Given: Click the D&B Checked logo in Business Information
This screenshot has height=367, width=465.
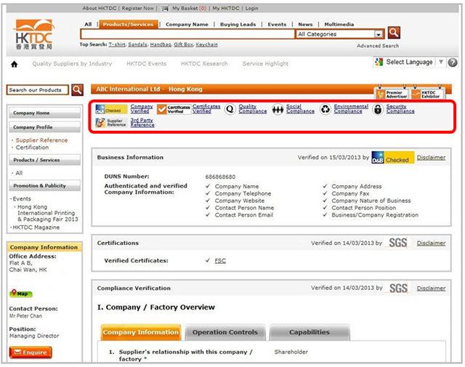Looking at the screenshot, I should [392, 157].
